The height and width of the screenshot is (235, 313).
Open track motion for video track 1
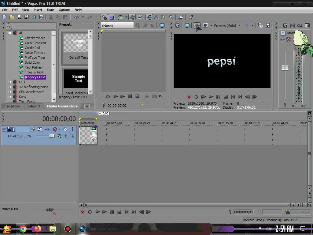point(40,129)
